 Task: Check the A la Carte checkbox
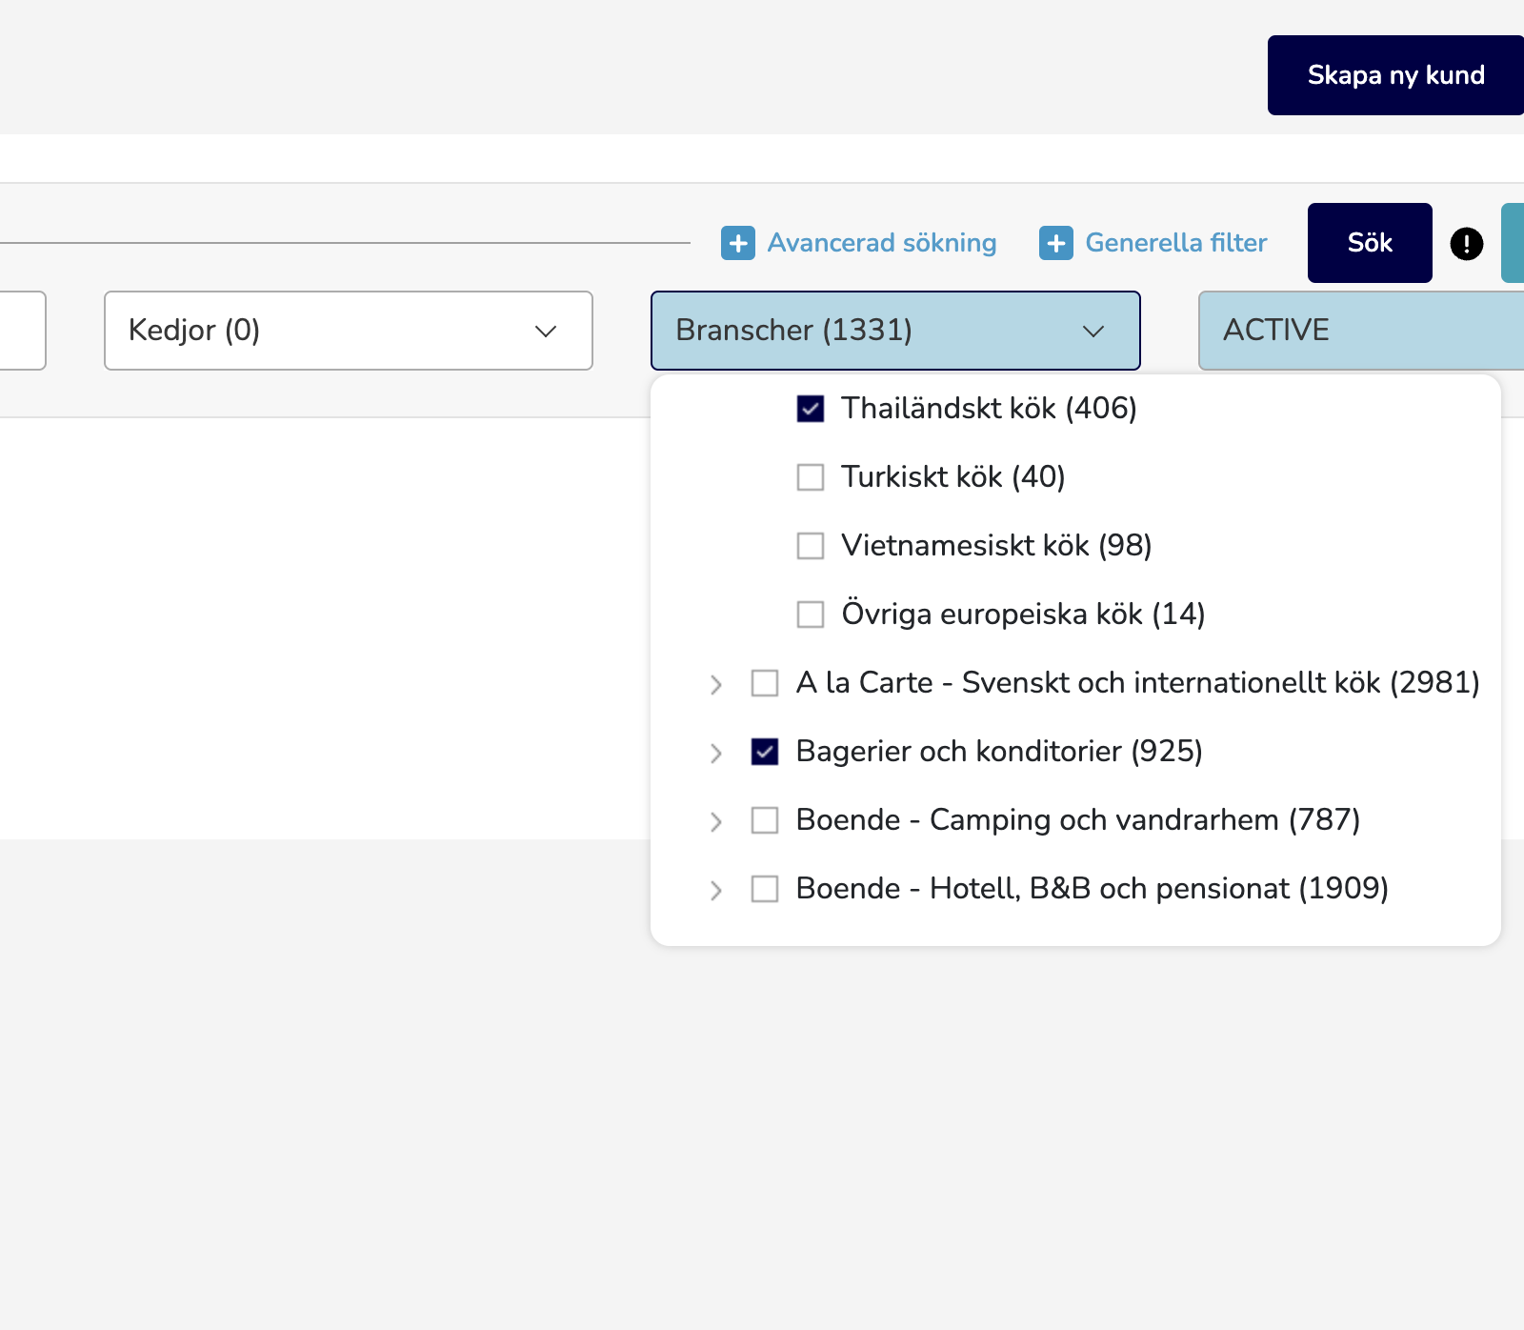click(x=765, y=683)
